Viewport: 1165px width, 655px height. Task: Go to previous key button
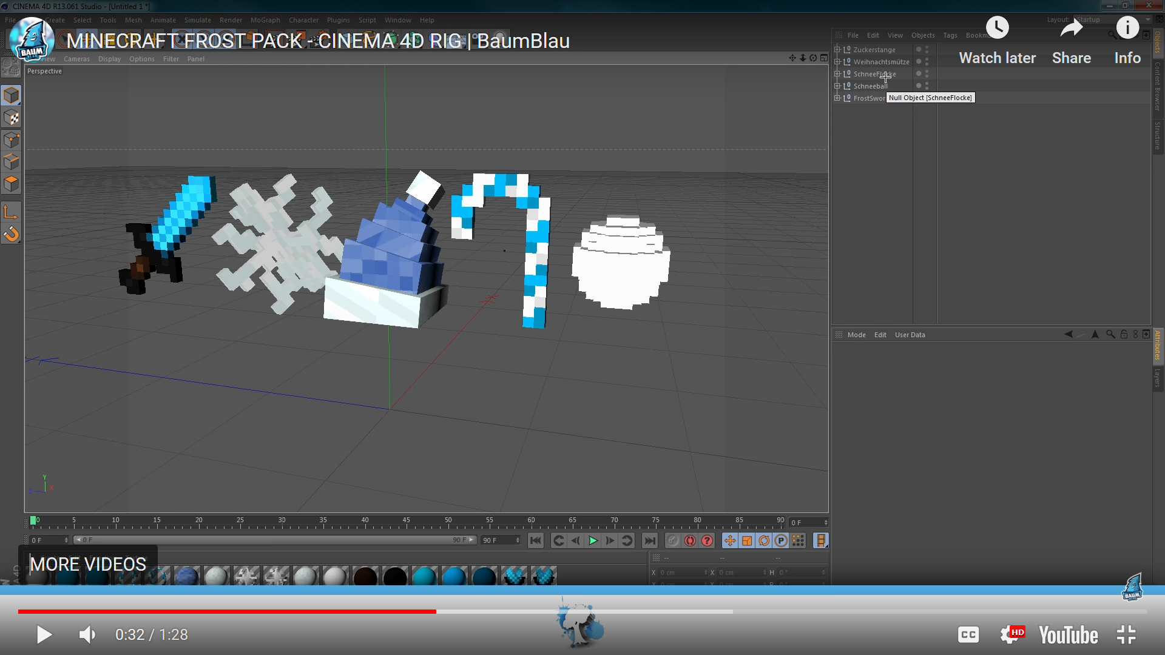coord(559,540)
